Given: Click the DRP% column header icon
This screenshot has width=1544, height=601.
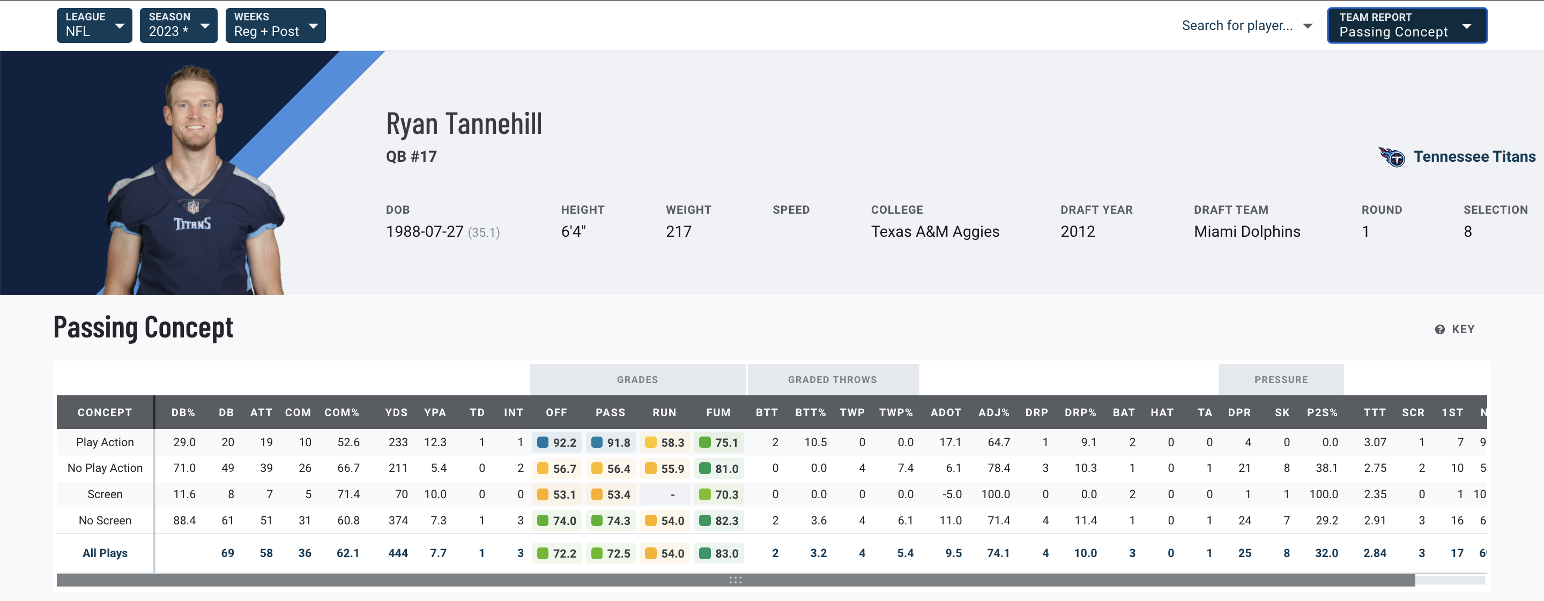Looking at the screenshot, I should pos(1080,412).
